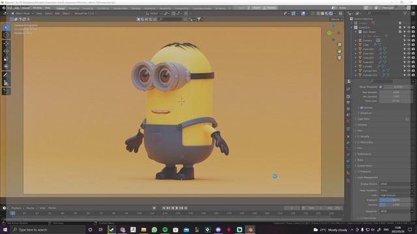Expand the Film panel

point(360,148)
